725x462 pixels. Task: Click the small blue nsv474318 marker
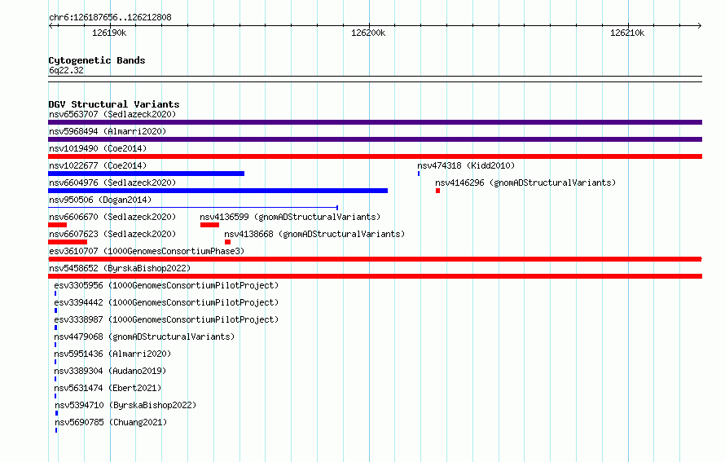419,174
